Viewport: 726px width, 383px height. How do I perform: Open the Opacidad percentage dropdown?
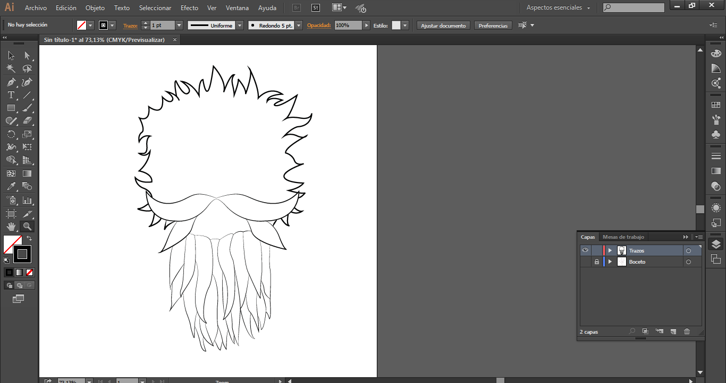click(366, 25)
